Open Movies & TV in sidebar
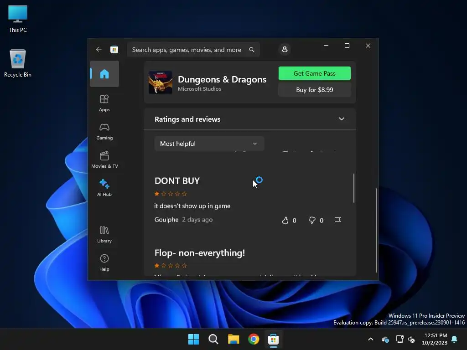 coord(104,160)
